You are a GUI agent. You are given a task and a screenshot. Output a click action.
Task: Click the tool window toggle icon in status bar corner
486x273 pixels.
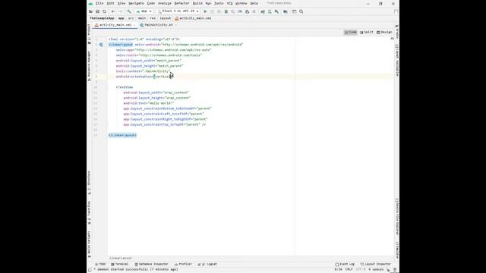point(90,270)
